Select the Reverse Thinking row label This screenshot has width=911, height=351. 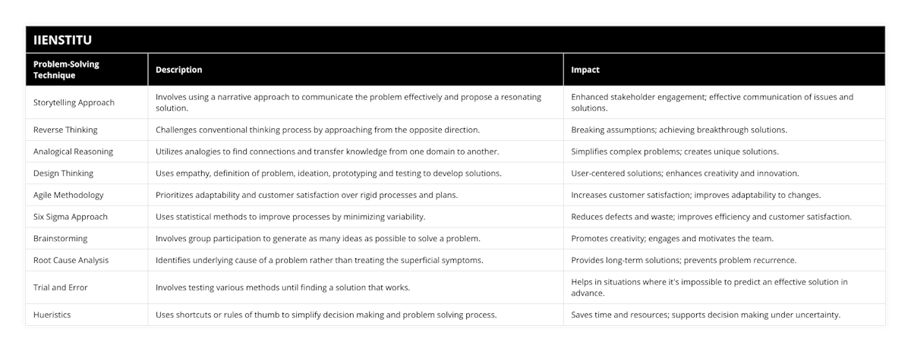click(65, 130)
